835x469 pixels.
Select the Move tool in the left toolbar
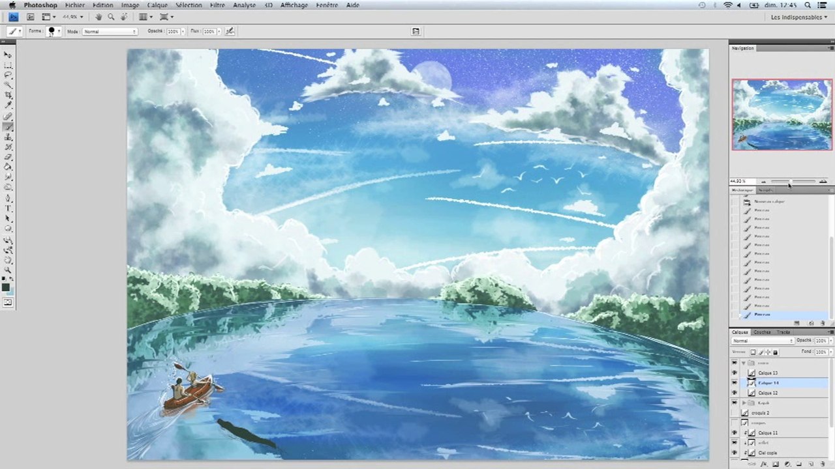click(8, 55)
